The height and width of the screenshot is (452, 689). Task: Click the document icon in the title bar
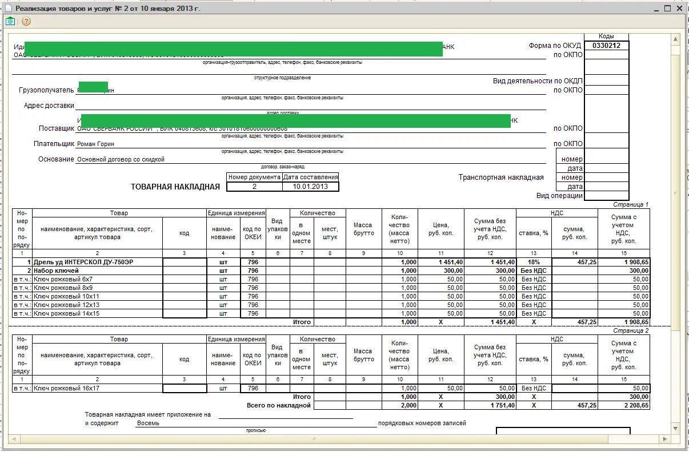coord(9,9)
